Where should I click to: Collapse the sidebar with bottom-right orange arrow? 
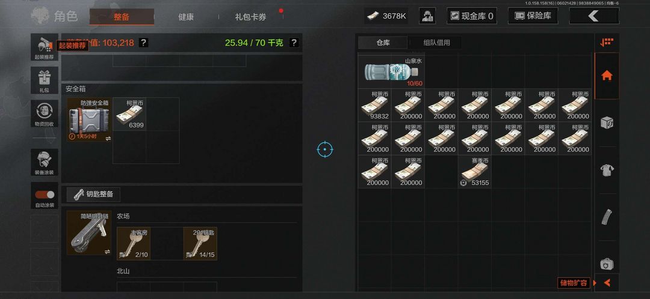[x=607, y=283]
